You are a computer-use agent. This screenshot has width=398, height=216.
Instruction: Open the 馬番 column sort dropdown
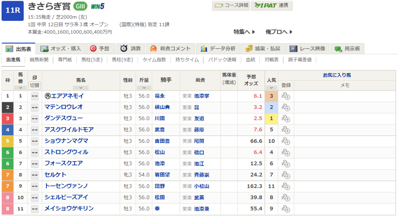(21, 88)
